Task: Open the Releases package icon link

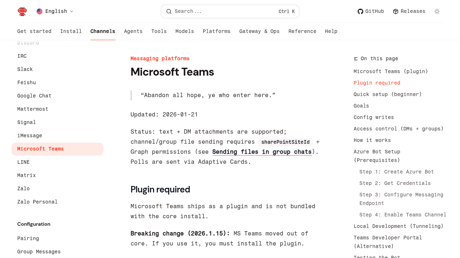Action: [396, 11]
